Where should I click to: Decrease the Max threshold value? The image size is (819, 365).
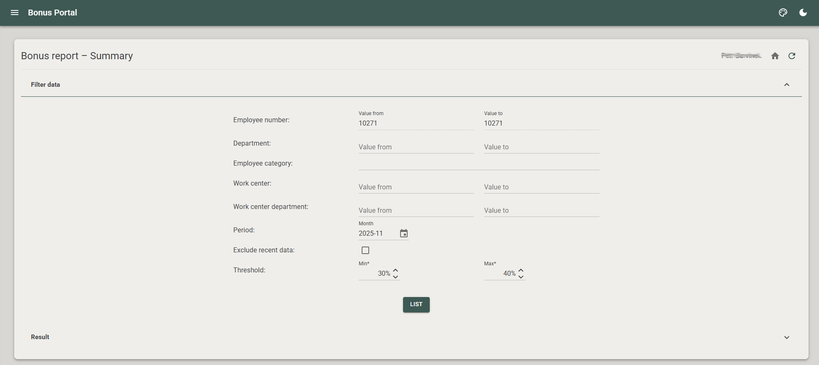click(x=521, y=277)
